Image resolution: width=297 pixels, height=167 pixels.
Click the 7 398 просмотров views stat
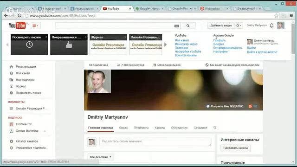click(131, 65)
